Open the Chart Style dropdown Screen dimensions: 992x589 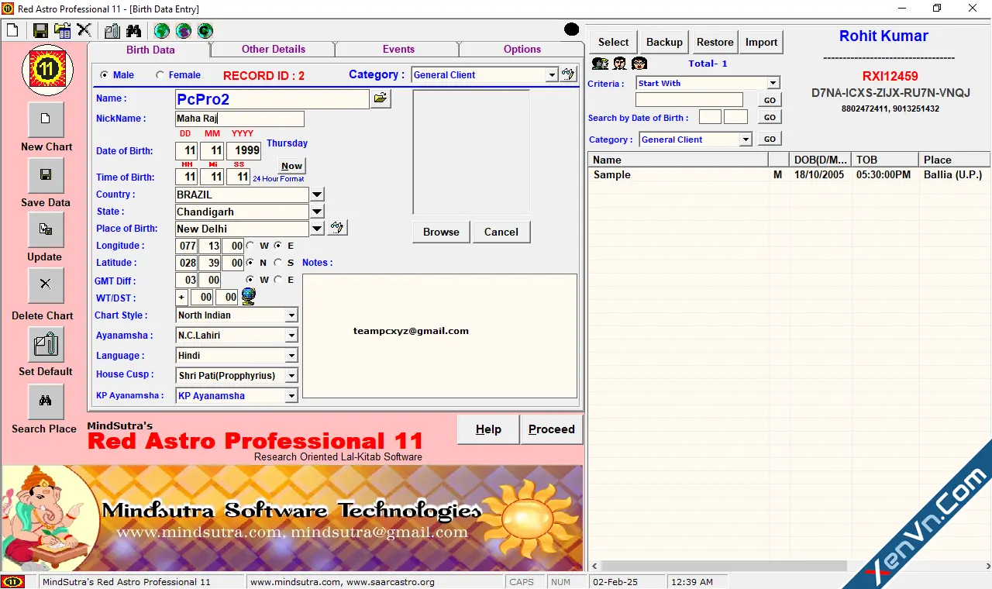(291, 315)
